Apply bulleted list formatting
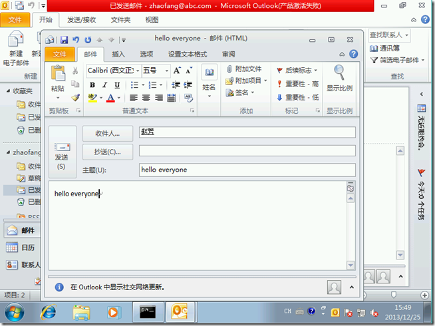The width and height of the screenshot is (435, 326). pyautogui.click(x=134, y=85)
